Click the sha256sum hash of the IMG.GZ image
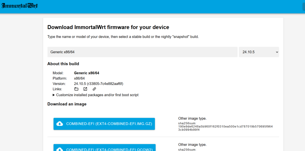 225,128
